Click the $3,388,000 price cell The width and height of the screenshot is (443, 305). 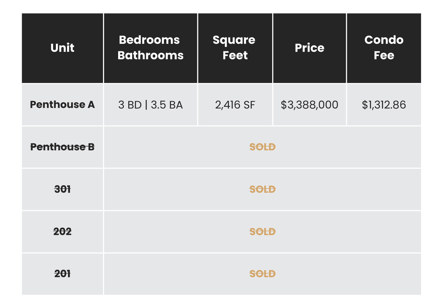(x=309, y=105)
